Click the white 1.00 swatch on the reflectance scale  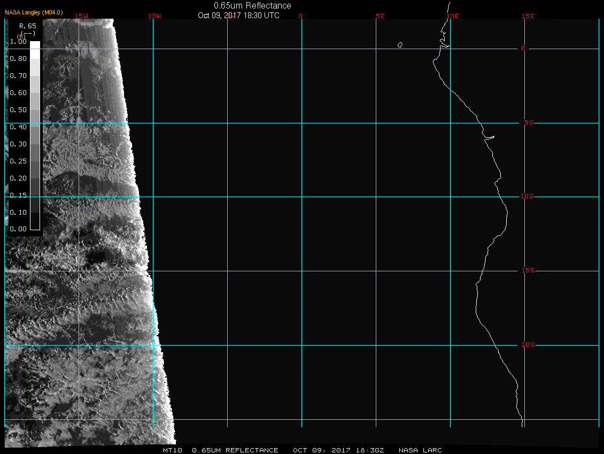tap(35, 45)
